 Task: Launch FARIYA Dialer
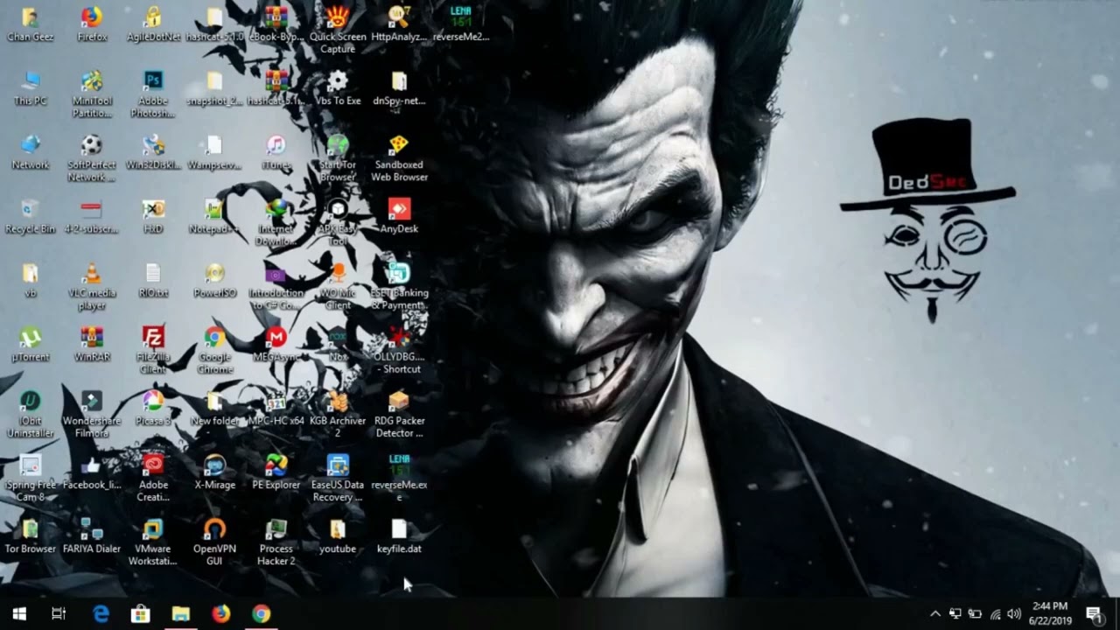[92, 535]
